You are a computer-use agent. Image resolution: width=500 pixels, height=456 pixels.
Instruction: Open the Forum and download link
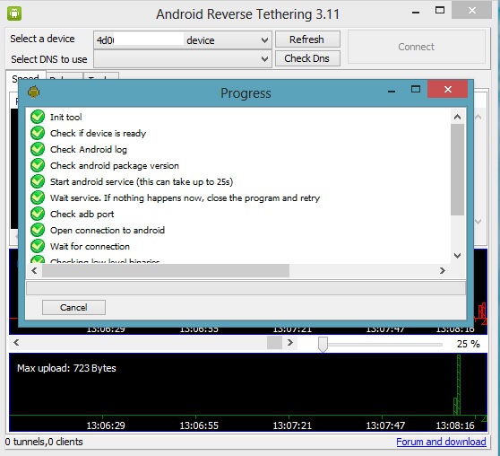click(x=441, y=442)
